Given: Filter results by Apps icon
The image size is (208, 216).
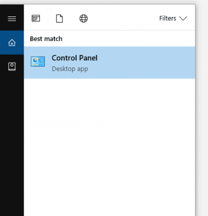Looking at the screenshot, I should tap(36, 18).
